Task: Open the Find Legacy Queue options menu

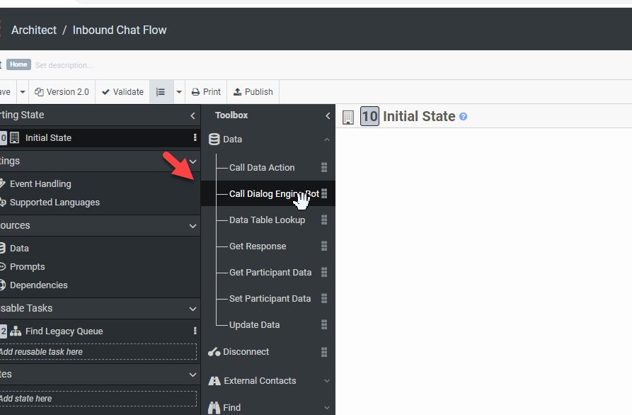Action: click(195, 331)
